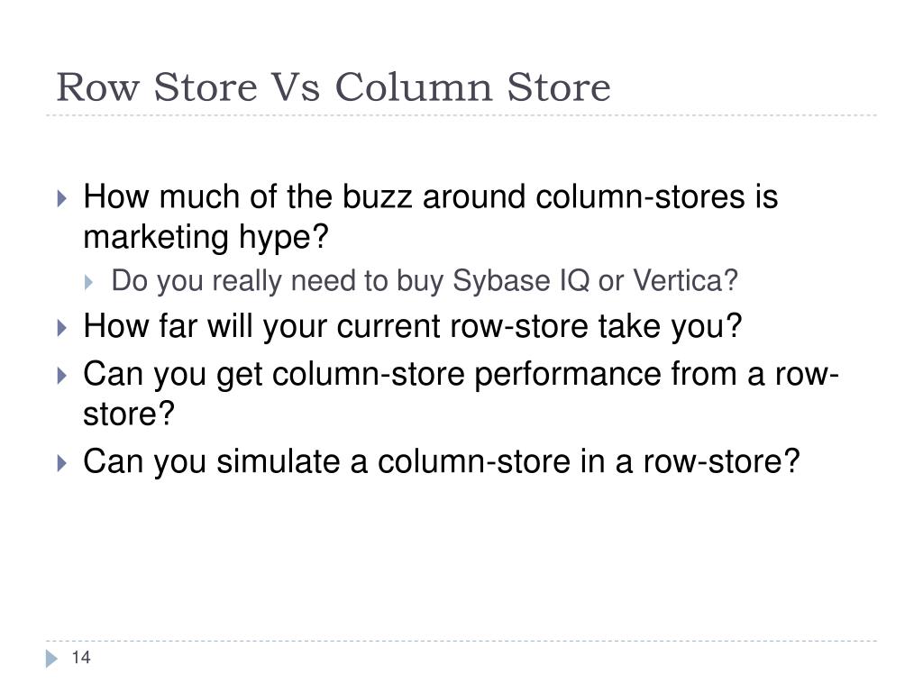Click the sub-bullet arrow before "Do you really need"

click(88, 282)
